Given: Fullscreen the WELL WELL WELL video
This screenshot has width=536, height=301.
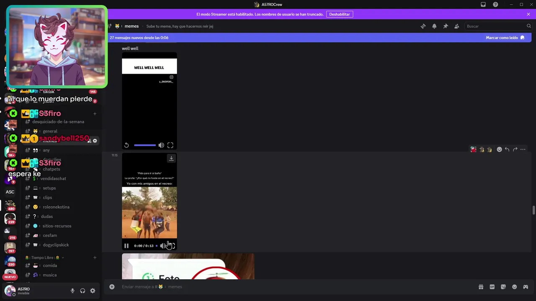Looking at the screenshot, I should (170, 145).
